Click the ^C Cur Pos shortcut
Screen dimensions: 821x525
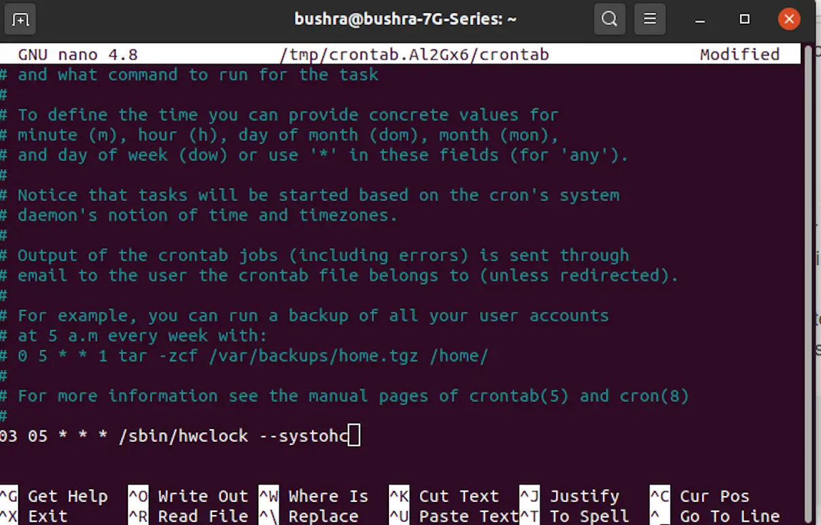click(699, 497)
